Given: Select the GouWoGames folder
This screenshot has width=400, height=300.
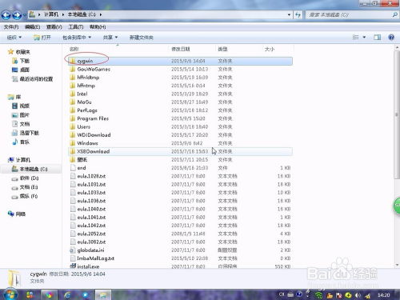Looking at the screenshot, I should tap(94, 70).
